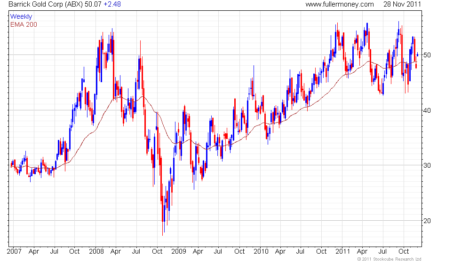Click the 50 price axis label

point(427,55)
